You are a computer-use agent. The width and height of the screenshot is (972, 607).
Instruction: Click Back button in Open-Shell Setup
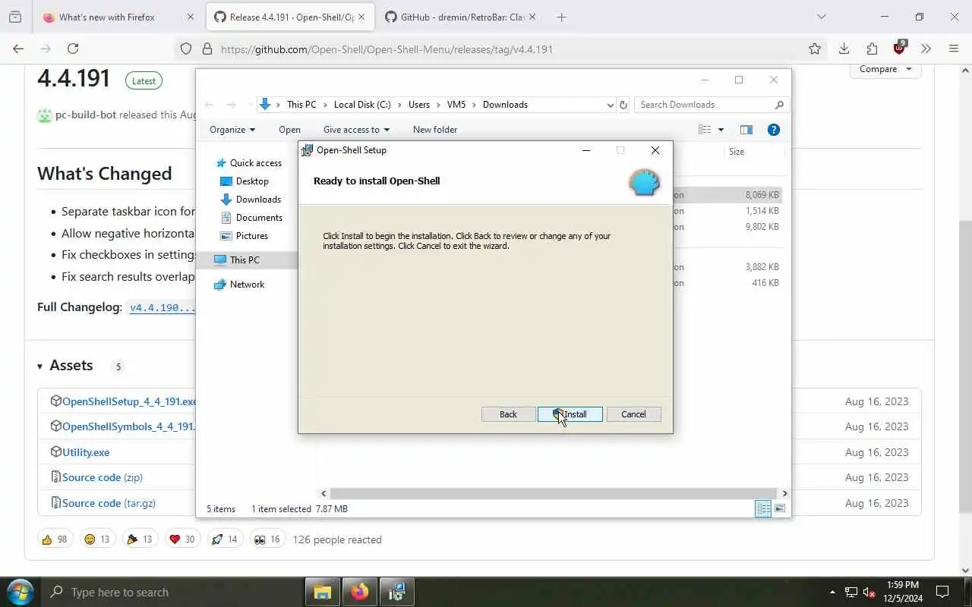(508, 414)
